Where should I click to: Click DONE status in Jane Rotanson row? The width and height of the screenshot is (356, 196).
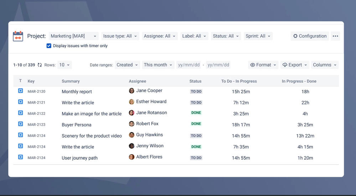[x=196, y=113]
